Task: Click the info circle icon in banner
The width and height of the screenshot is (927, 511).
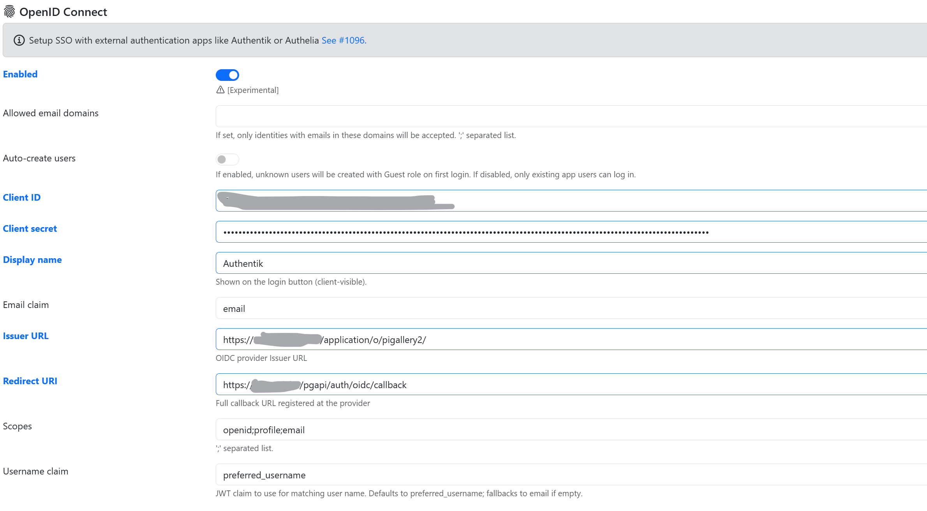Action: [x=19, y=40]
